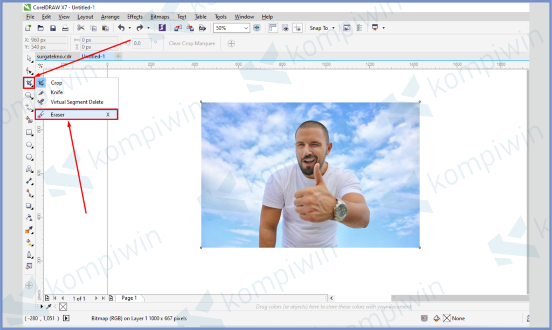The width and height of the screenshot is (552, 330).
Task: Select the Ellipse tool in toolbox
Action: (29, 145)
